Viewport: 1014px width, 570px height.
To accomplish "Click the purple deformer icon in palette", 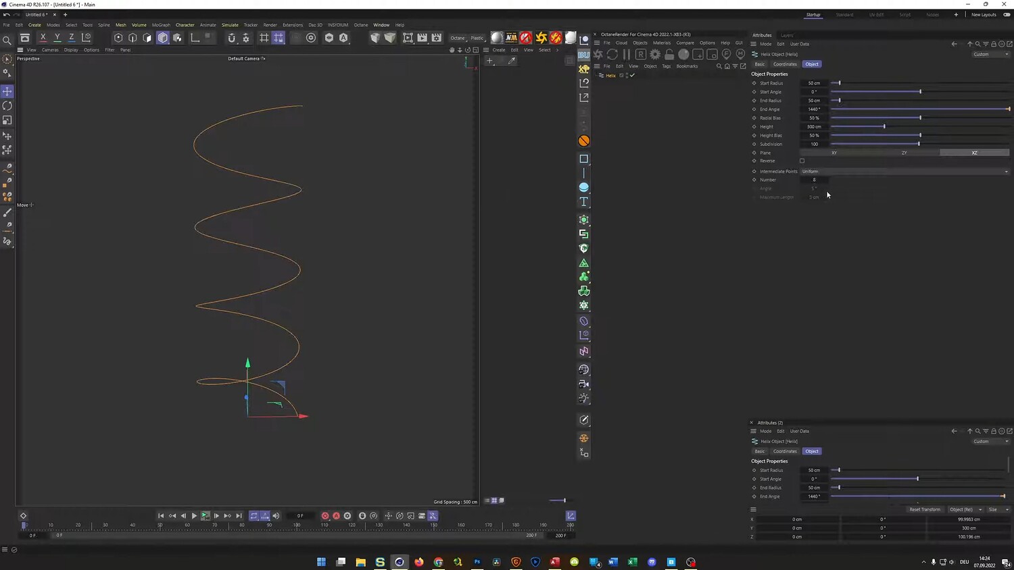I will coord(584,321).
